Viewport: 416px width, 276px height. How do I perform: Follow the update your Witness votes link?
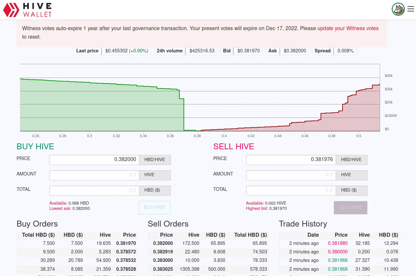click(348, 28)
